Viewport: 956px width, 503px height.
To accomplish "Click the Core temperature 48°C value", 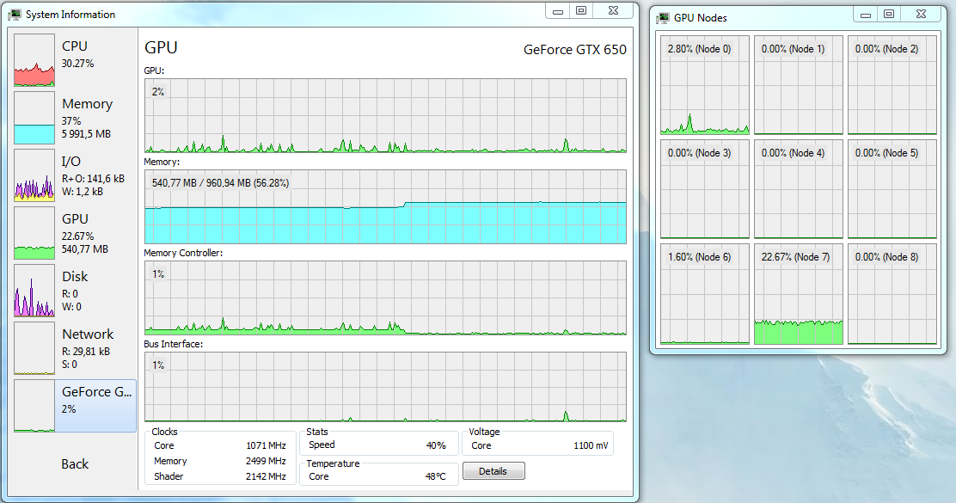I will pyautogui.click(x=435, y=476).
